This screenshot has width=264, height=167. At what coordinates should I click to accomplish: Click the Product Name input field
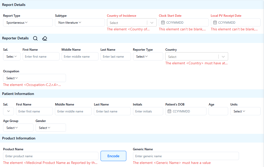(51, 156)
